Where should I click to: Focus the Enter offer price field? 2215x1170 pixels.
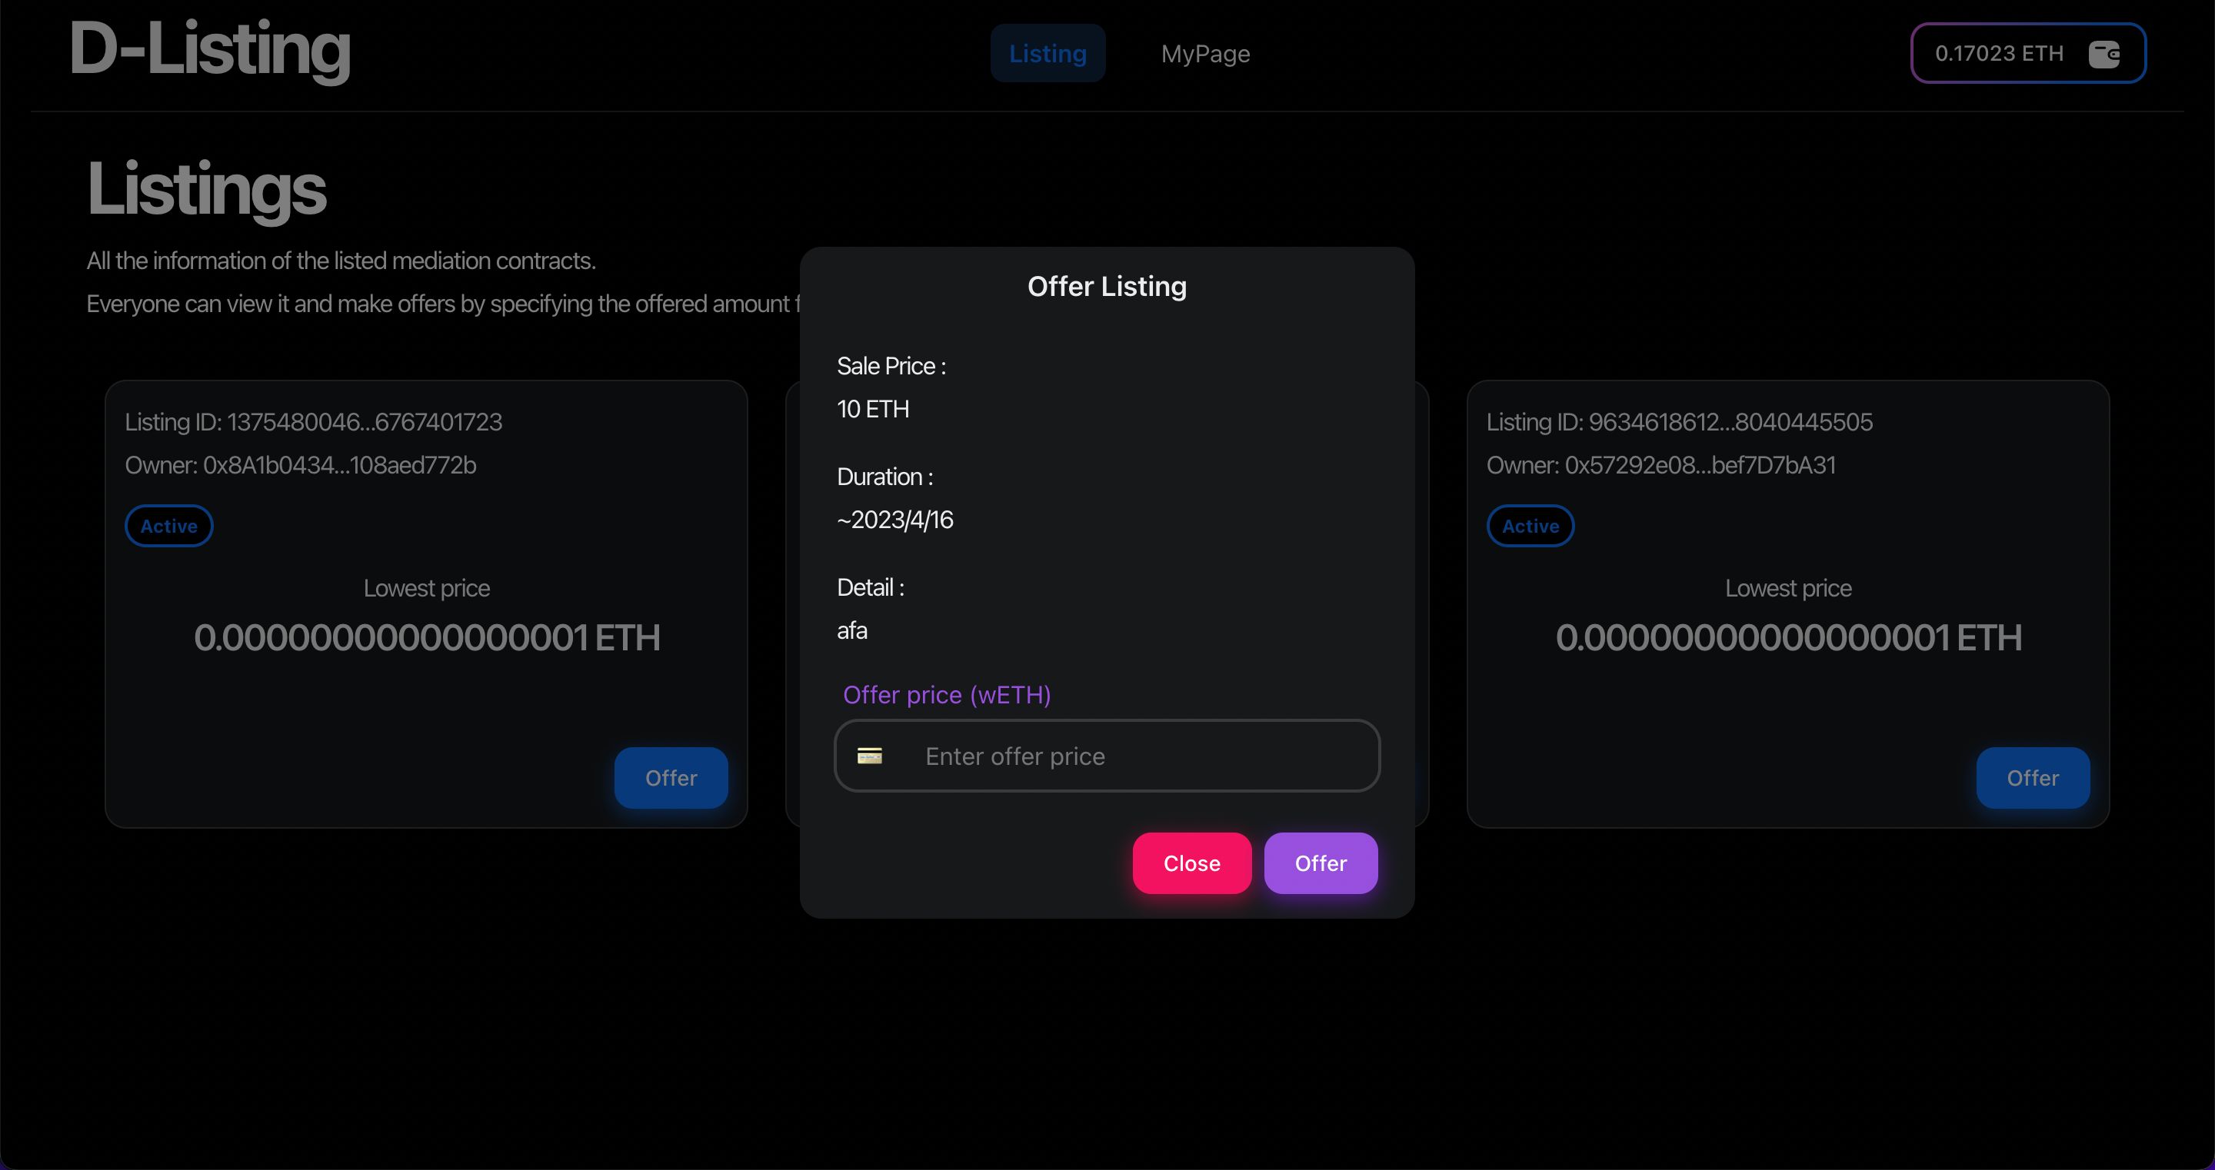1107,756
